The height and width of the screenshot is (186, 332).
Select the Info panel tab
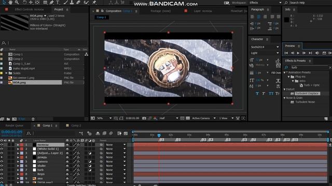click(x=287, y=9)
